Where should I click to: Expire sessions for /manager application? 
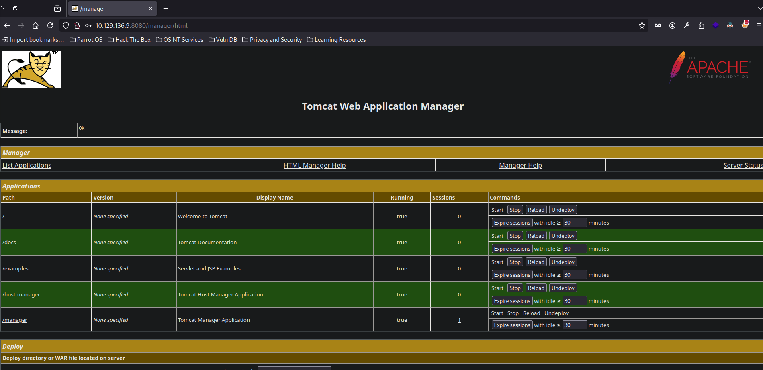pos(512,325)
